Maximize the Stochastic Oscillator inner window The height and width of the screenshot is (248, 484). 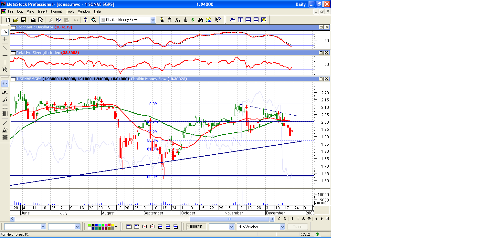click(x=321, y=27)
